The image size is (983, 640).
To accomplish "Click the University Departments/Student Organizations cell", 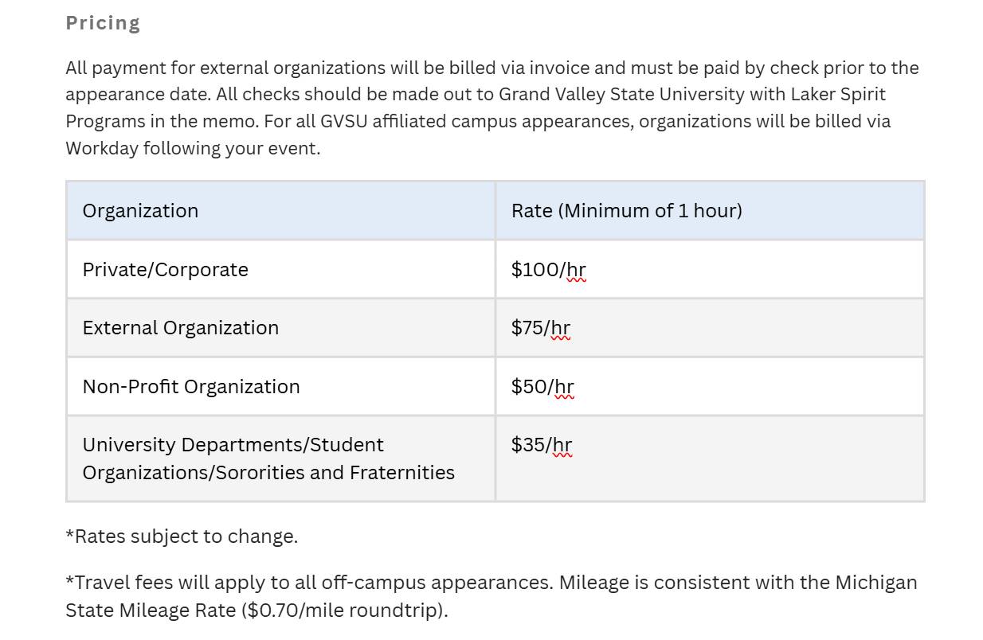I will [233, 445].
